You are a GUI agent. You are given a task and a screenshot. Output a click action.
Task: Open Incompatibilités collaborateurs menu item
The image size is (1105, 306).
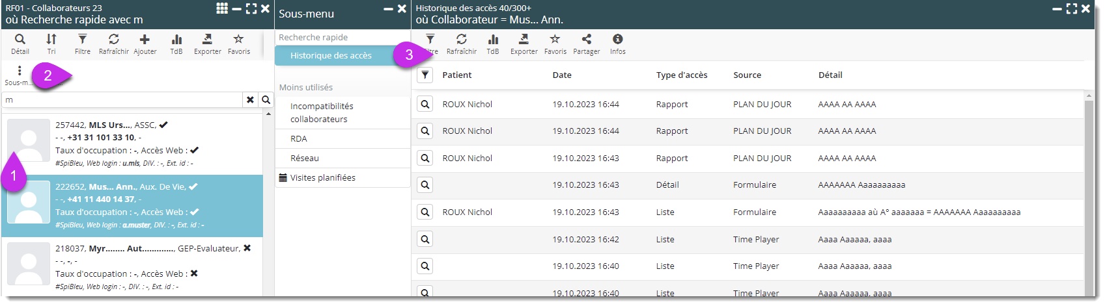322,112
